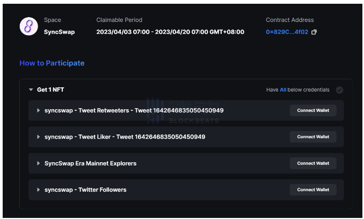Select the Tweet Liker credential title
The image size is (364, 219).
pos(125,137)
